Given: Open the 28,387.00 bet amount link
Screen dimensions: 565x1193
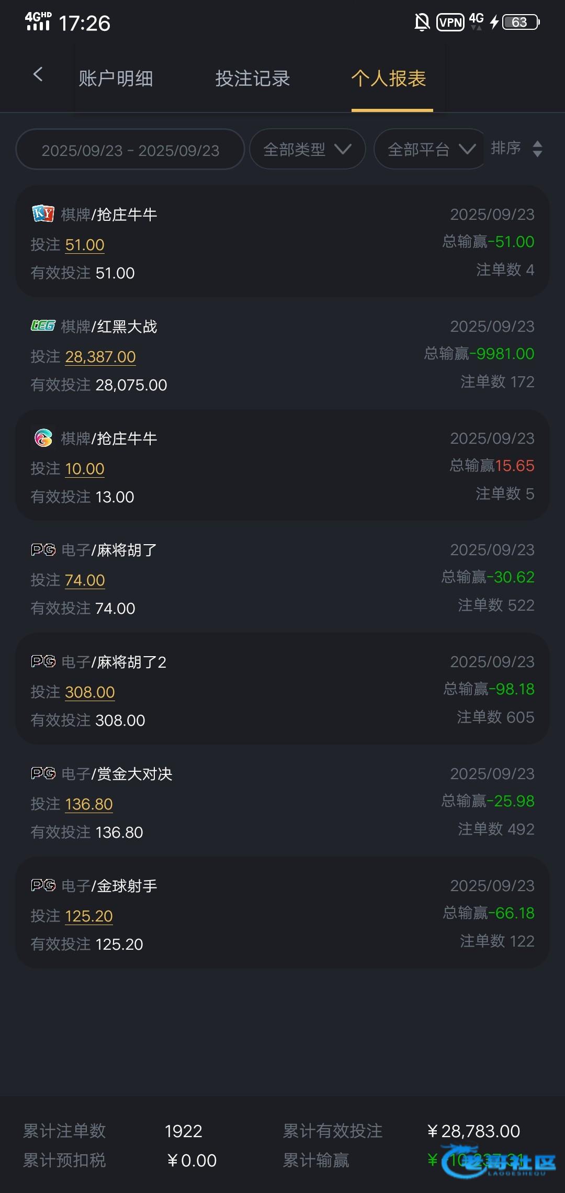Looking at the screenshot, I should pyautogui.click(x=100, y=357).
